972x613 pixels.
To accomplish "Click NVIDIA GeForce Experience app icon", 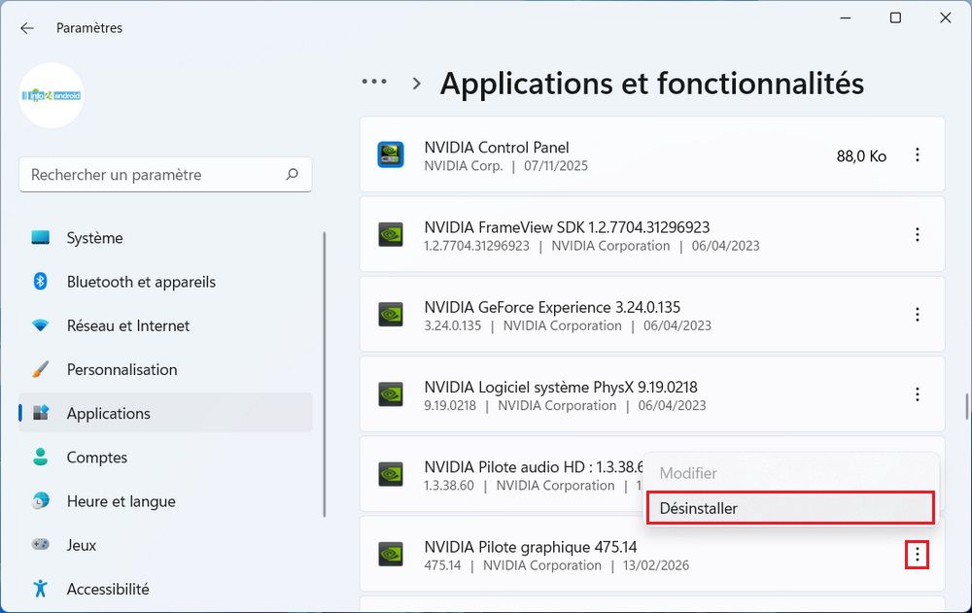I will pos(391,315).
